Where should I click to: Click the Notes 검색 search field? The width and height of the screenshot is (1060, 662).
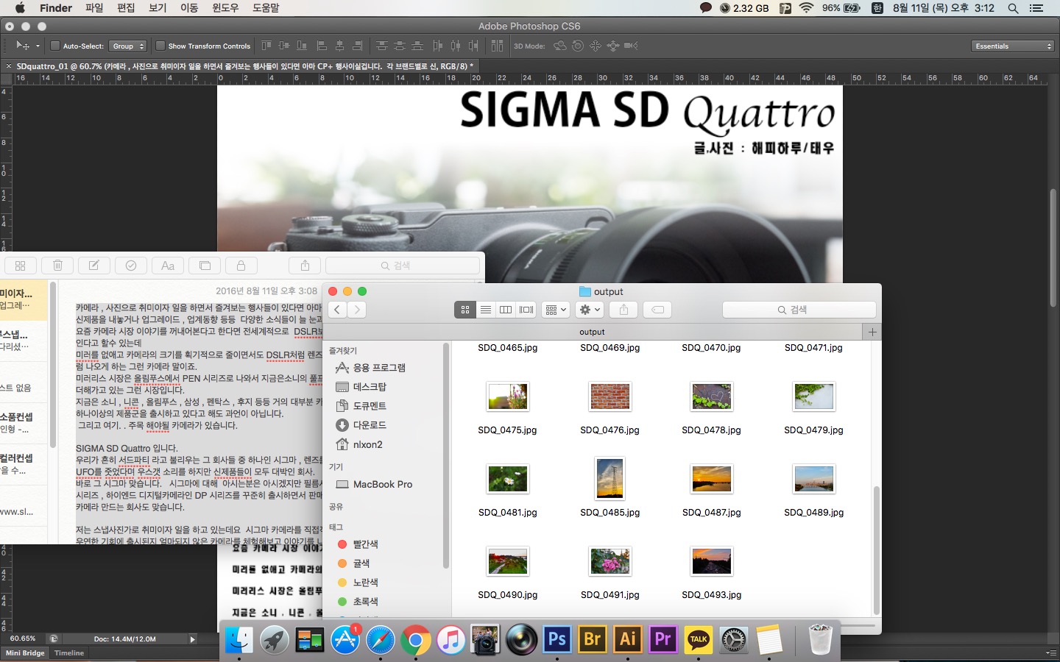[403, 266]
